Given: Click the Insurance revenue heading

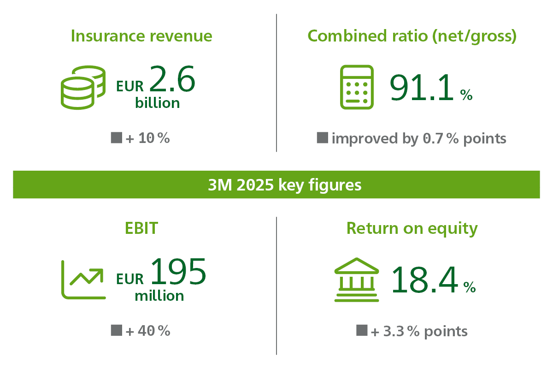Looking at the screenshot, I should (141, 36).
